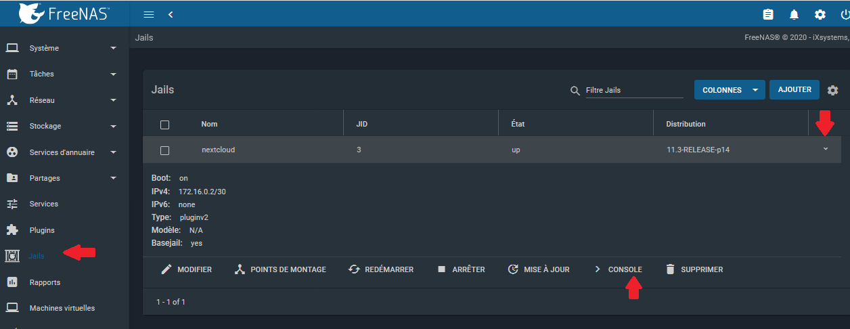Screen dimensions: 850x329
Task: Click the power icon in top bar
Action: point(844,14)
